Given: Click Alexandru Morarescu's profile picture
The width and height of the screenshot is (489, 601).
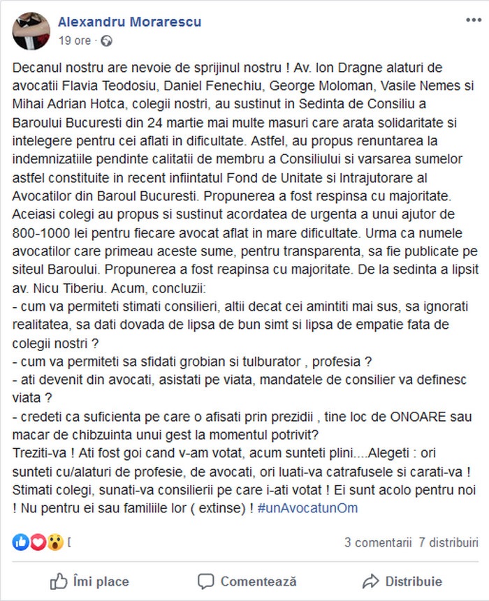Looking at the screenshot, I should point(31,31).
